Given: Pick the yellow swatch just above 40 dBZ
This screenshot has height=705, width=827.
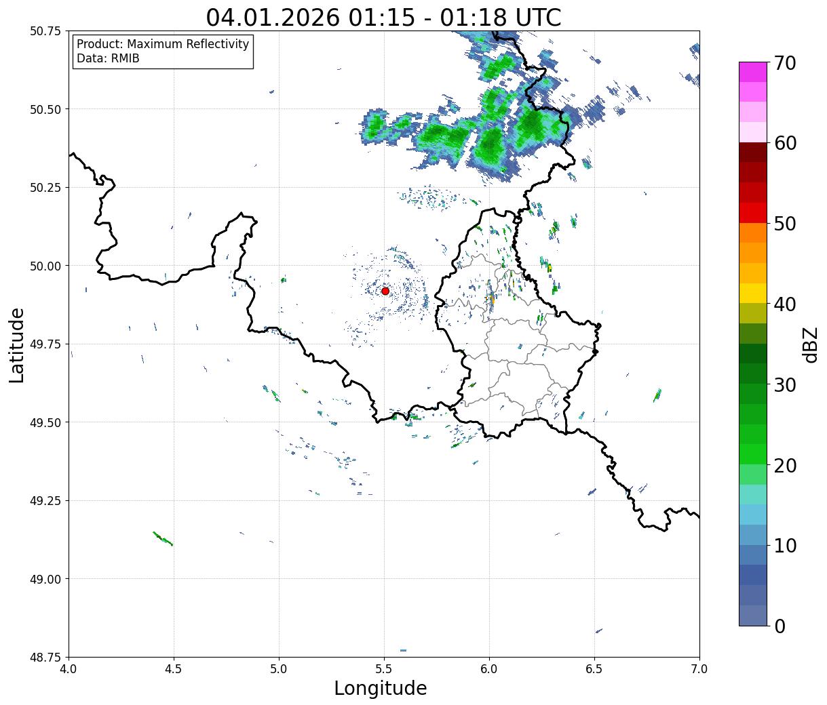Looking at the screenshot, I should pos(753,293).
